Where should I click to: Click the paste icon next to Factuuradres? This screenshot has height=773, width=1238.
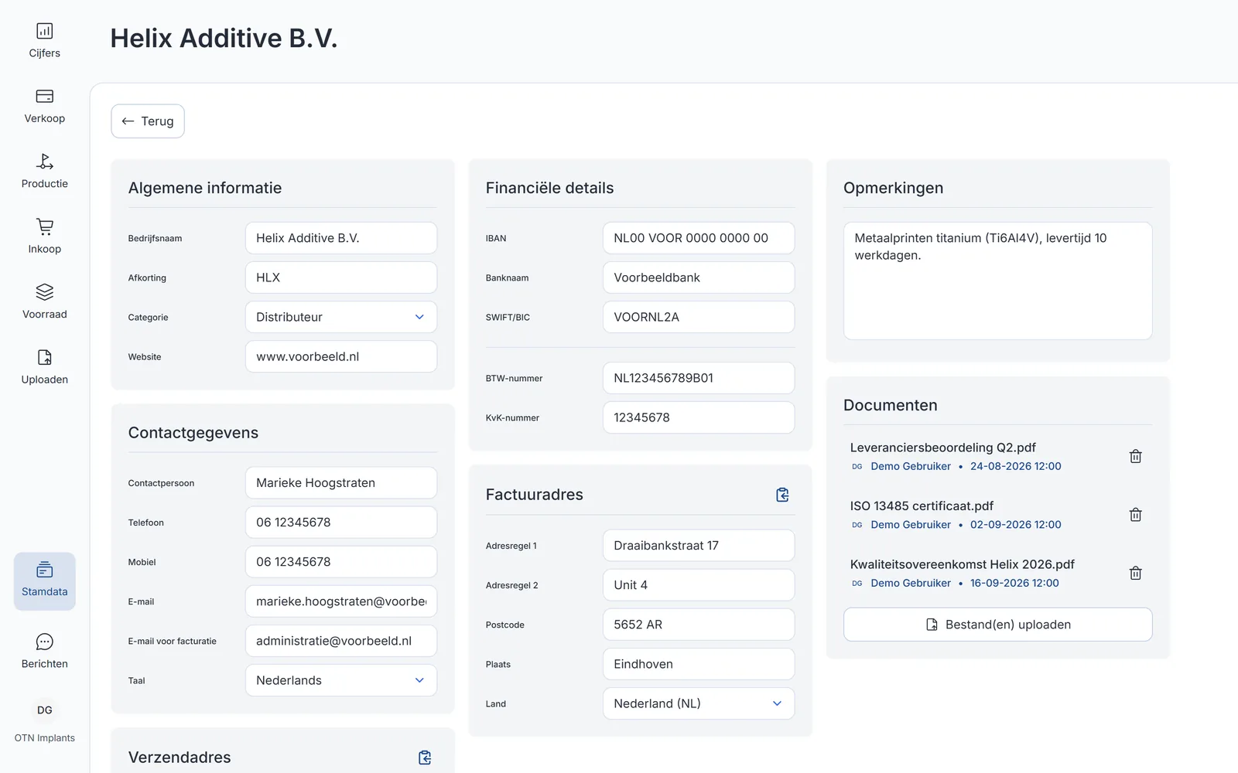[782, 495]
